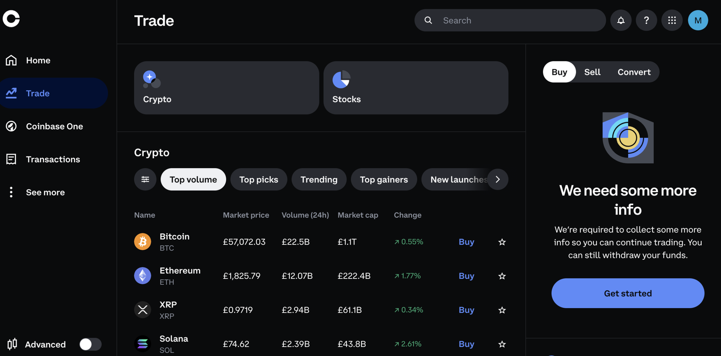Select the Top picks filter chip
The image size is (721, 356).
[x=259, y=179]
